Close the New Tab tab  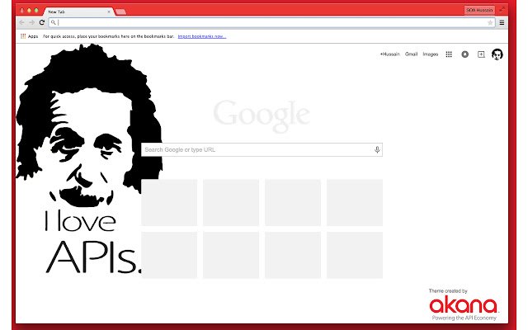tap(109, 12)
